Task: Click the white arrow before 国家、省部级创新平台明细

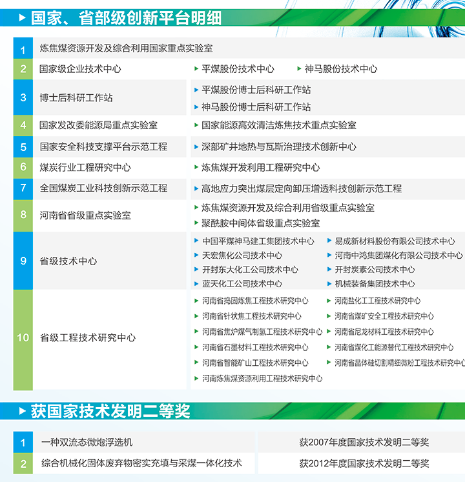Action: click(x=23, y=17)
